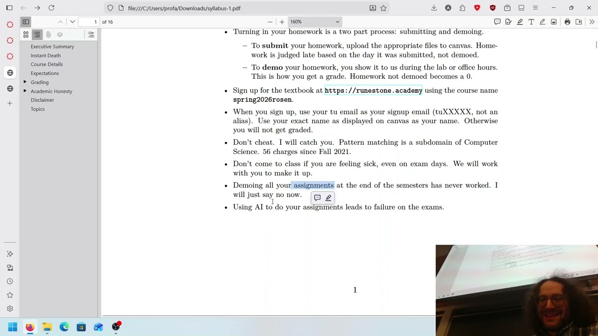Viewport: 598px width, 336px height.
Task: Open Academic Honesty outline entry
Action: point(51,91)
